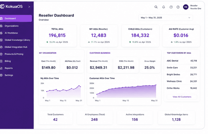Click the CUSTOMER BUSINESS section heading
This screenshot has width=208, height=134.
[100, 53]
